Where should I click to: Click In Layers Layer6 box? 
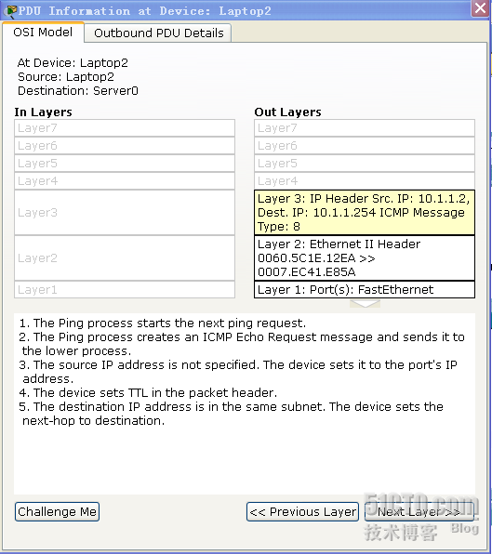(x=125, y=146)
